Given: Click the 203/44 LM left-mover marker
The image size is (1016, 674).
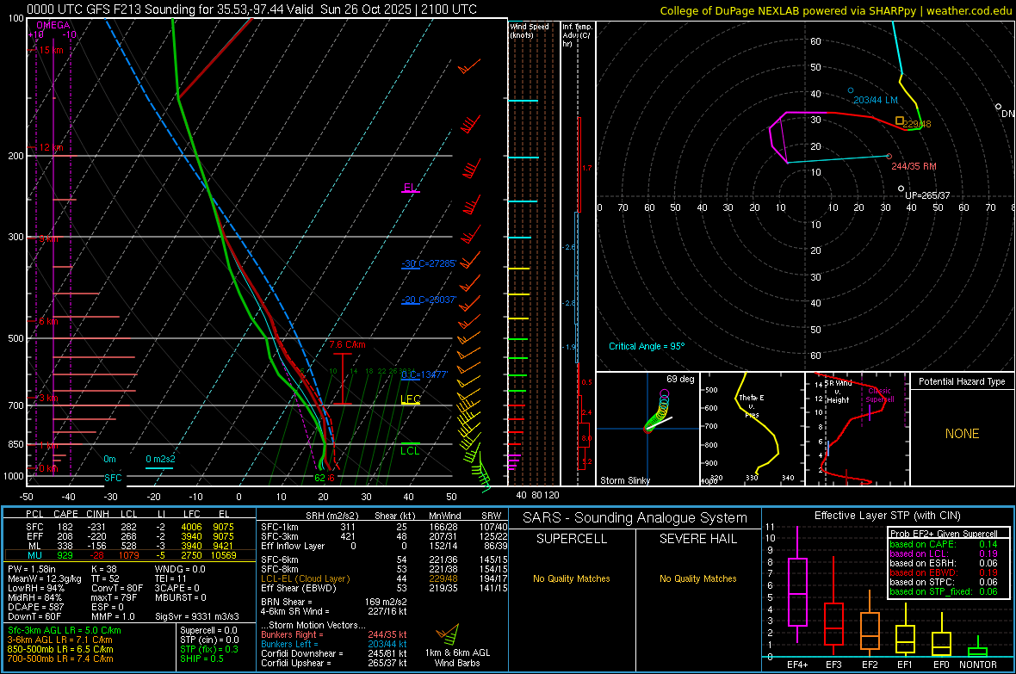Looking at the screenshot, I should point(851,90).
